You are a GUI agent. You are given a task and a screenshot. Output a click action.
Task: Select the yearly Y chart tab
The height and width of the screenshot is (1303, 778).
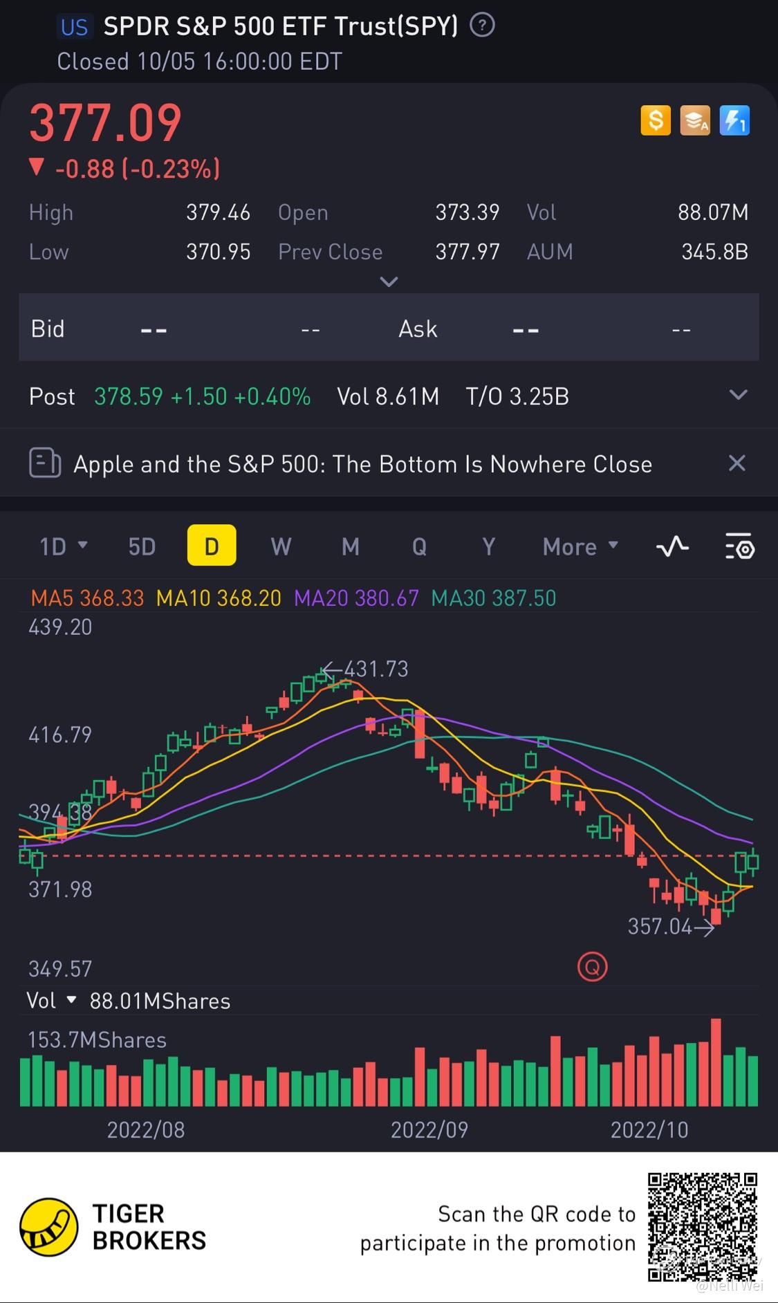coord(489,546)
